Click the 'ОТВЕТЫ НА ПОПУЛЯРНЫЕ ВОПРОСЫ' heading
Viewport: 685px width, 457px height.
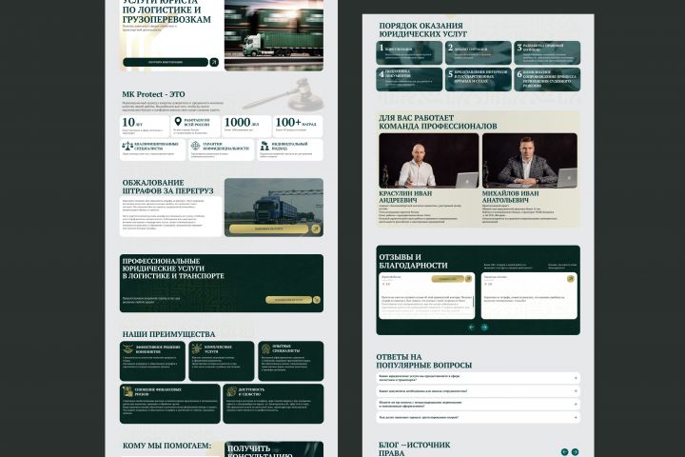[x=423, y=361]
